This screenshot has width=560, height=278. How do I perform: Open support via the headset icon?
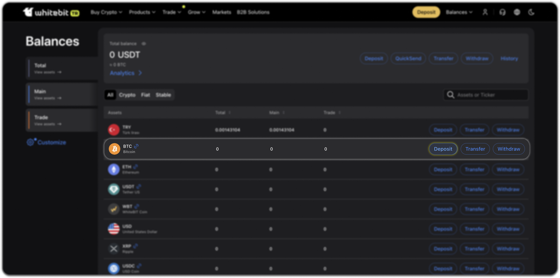(x=502, y=12)
